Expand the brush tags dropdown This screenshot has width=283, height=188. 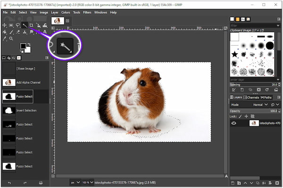click(x=278, y=80)
